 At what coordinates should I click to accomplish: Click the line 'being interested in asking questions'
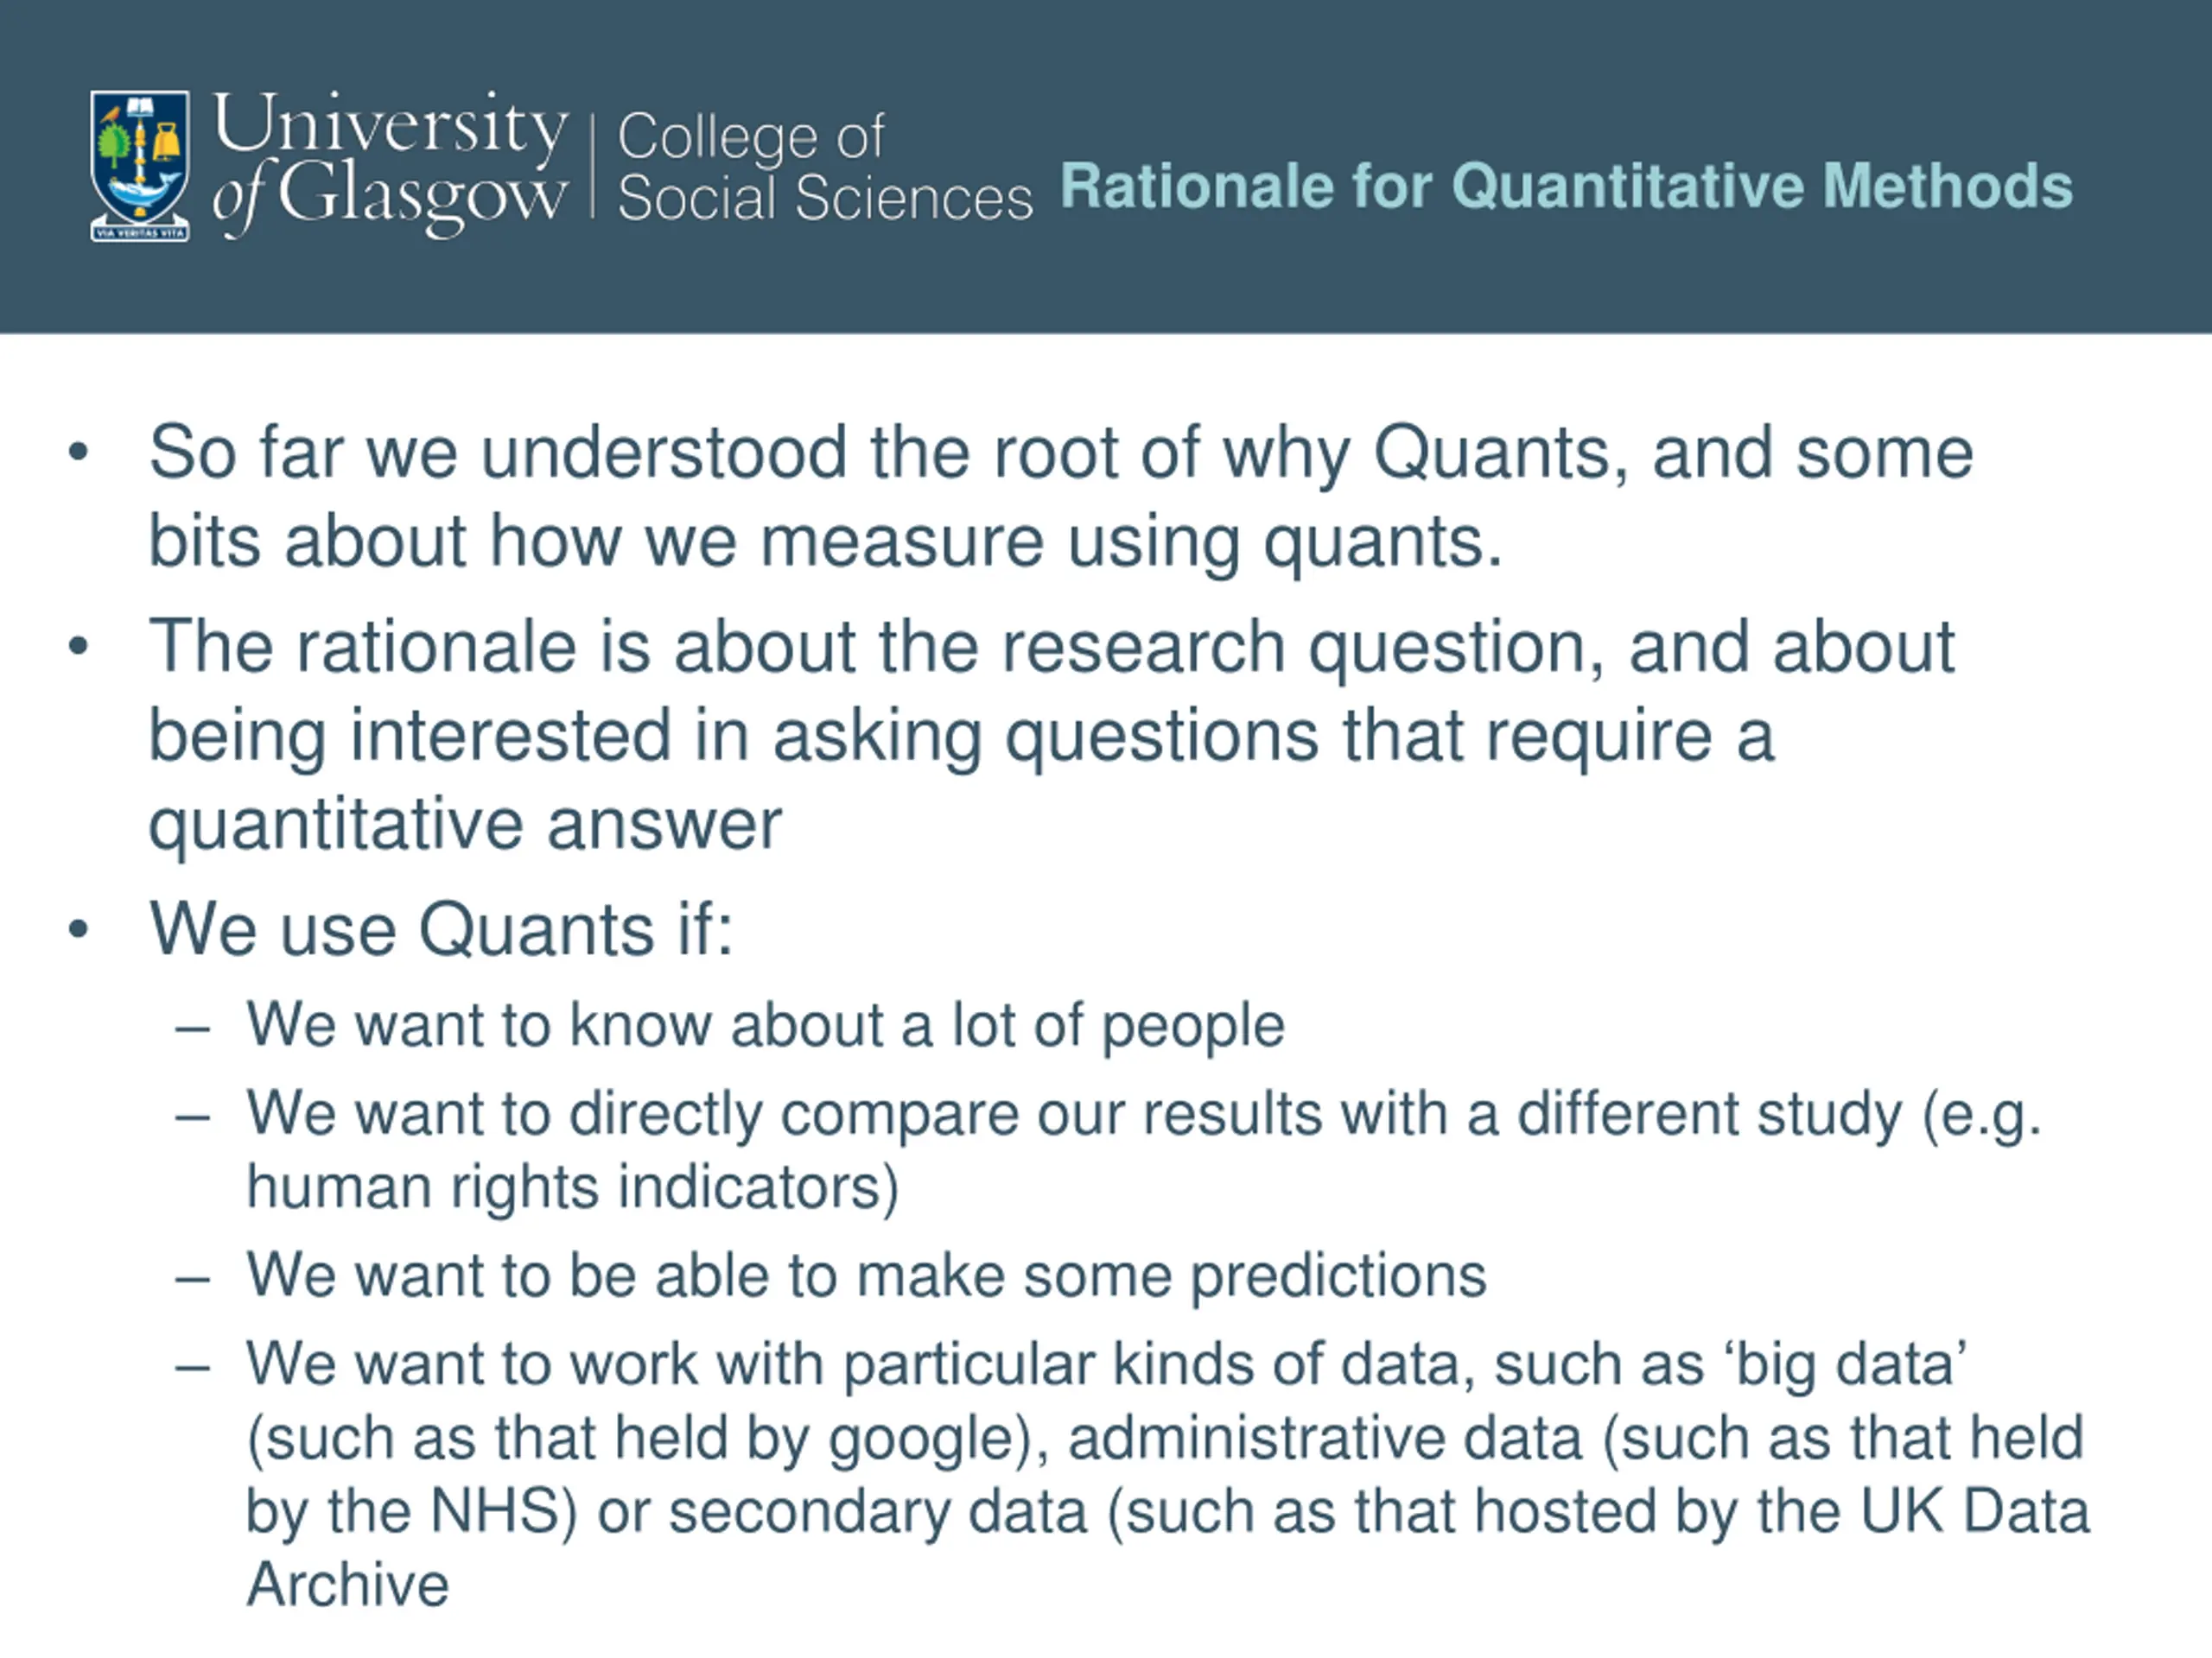(961, 737)
